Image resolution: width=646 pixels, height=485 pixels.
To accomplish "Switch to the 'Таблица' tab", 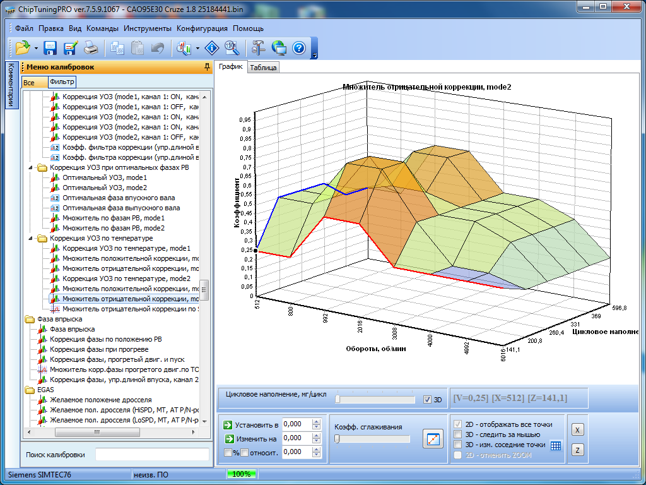I will [x=263, y=68].
